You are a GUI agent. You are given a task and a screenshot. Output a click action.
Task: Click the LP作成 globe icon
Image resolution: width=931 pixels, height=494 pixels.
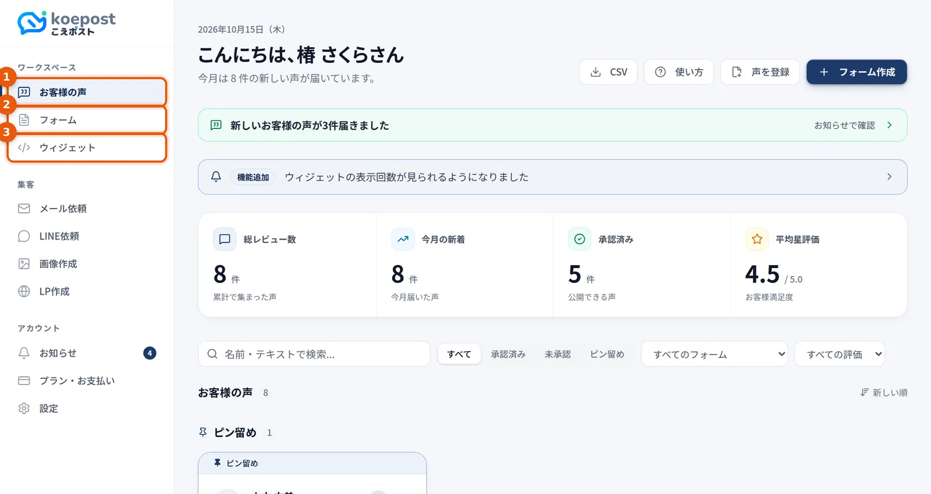[24, 291]
